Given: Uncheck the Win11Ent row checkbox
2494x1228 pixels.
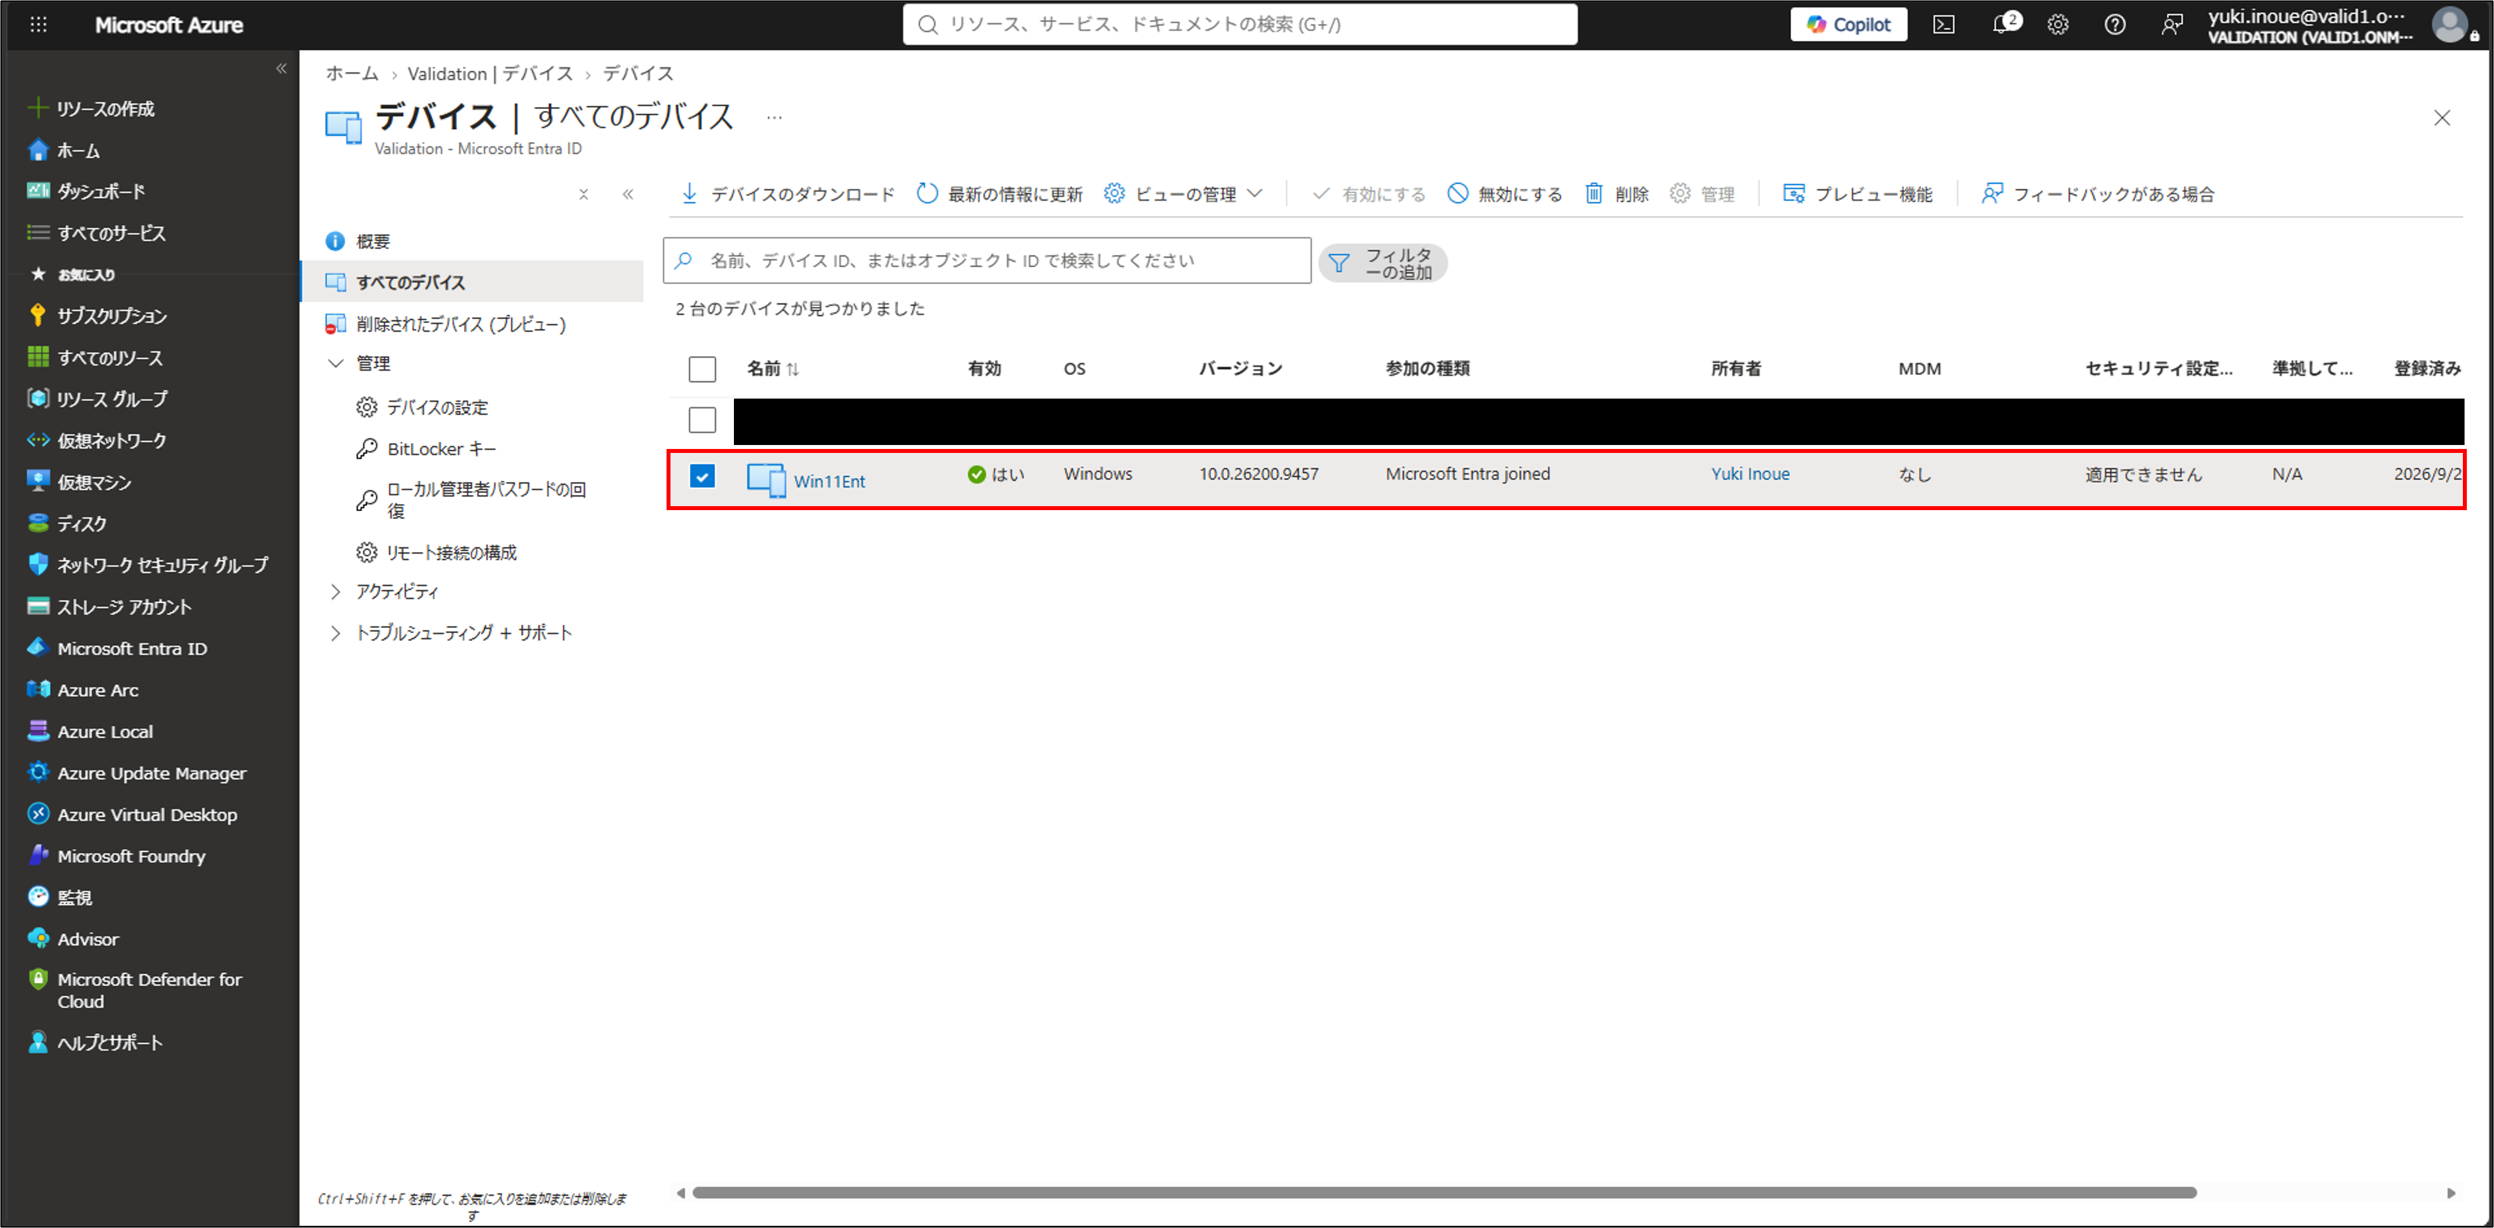Looking at the screenshot, I should coord(702,475).
